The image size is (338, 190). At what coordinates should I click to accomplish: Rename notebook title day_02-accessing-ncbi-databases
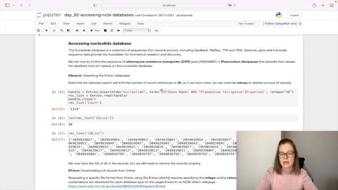[x=99, y=15]
